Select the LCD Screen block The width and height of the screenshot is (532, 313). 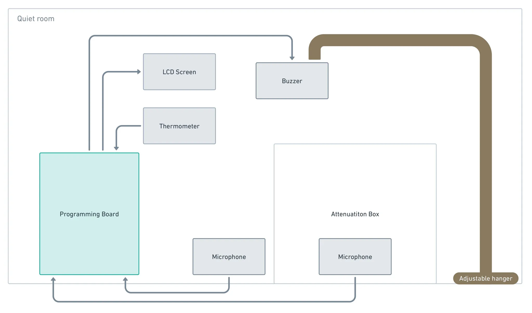(179, 72)
